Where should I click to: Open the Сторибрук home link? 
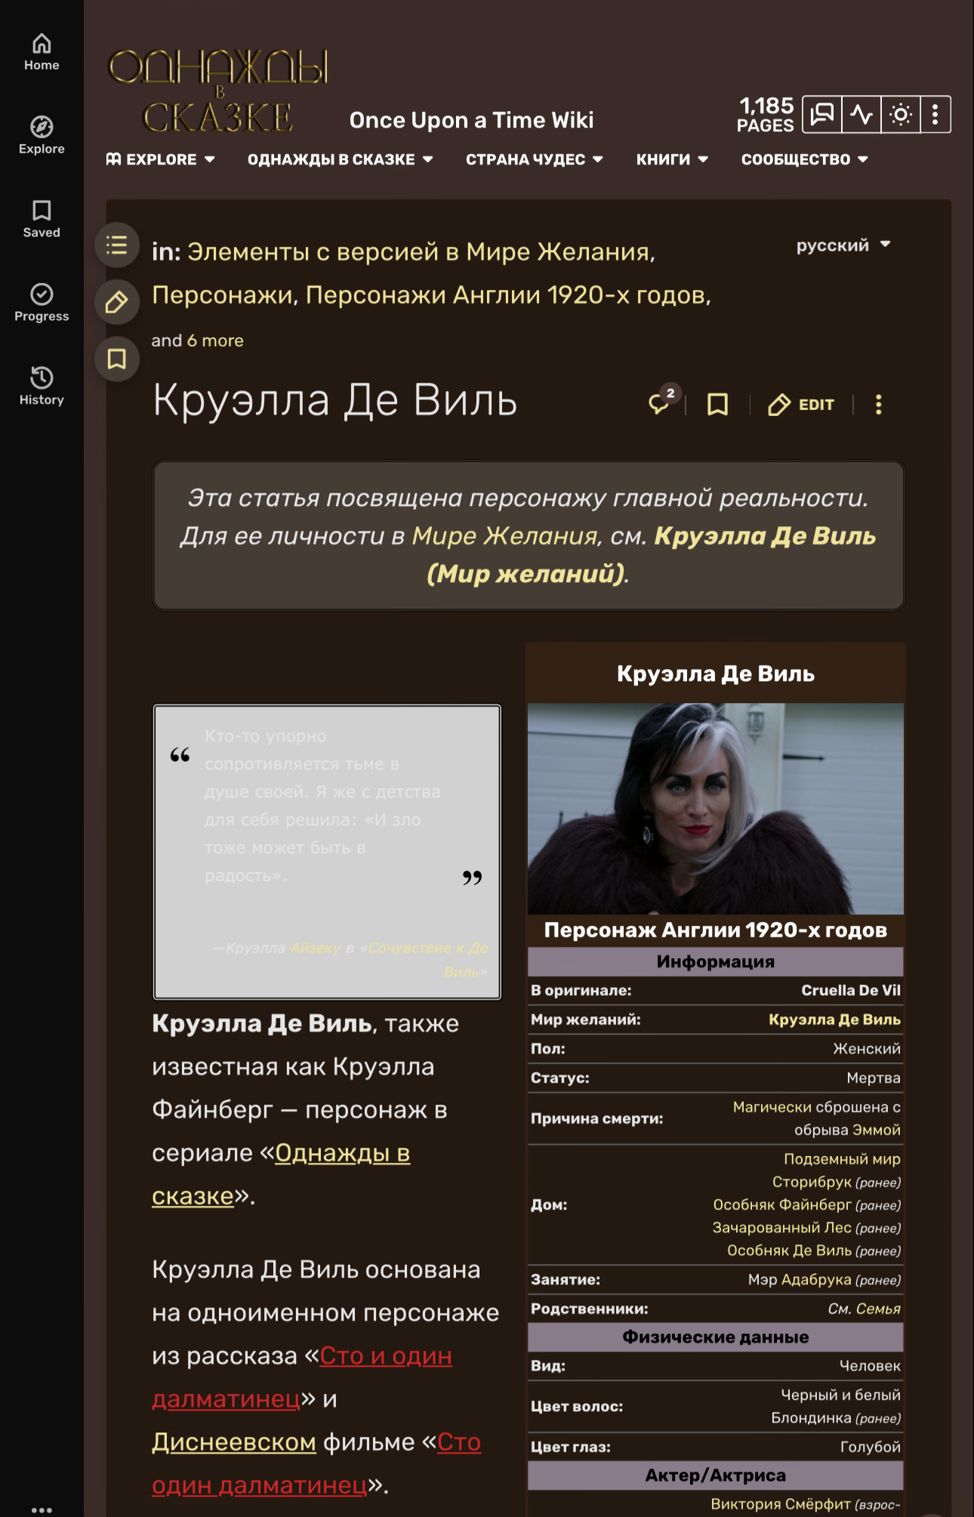pos(812,1182)
